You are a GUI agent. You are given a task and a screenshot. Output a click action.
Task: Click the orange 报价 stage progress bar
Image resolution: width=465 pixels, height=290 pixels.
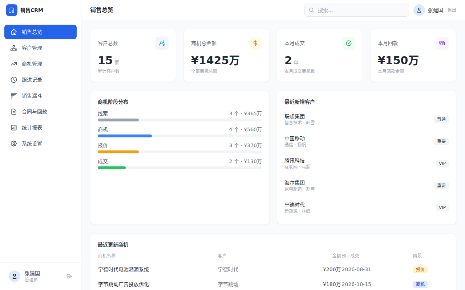(118, 152)
